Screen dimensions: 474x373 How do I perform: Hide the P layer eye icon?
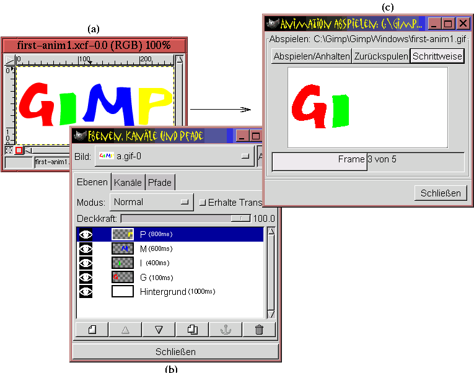86,234
